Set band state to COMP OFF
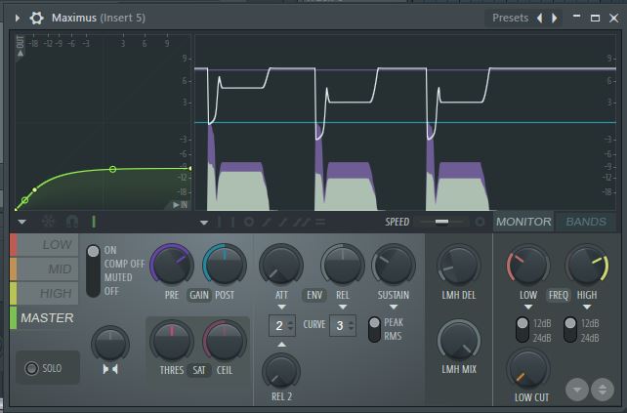The image size is (627, 413). pos(124,264)
